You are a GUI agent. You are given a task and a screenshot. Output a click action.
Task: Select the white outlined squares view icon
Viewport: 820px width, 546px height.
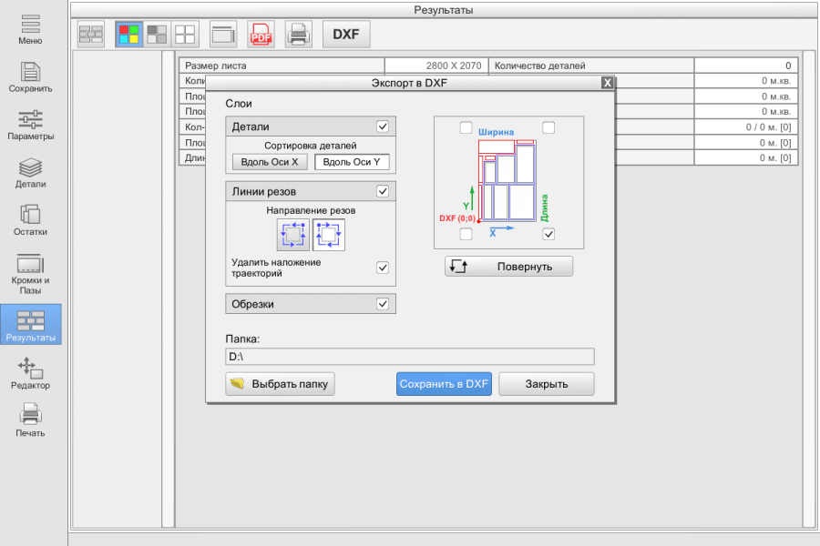pyautogui.click(x=185, y=35)
